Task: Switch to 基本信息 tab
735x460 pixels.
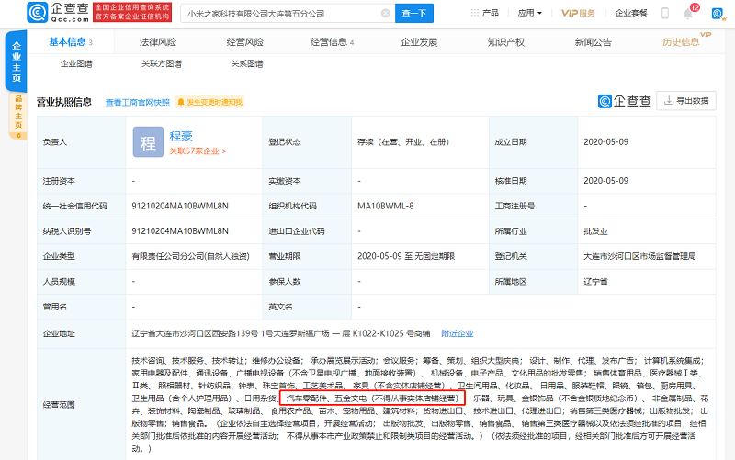Action: [71, 41]
